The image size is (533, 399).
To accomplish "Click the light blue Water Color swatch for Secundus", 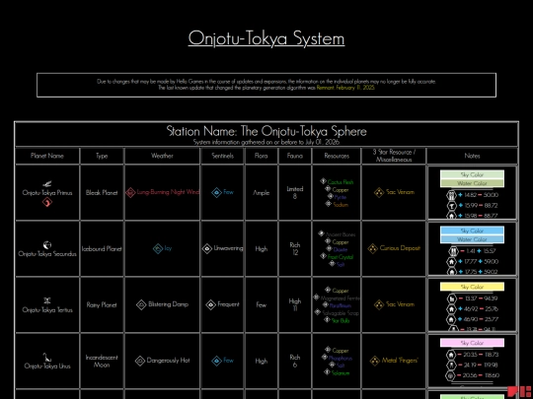I will (472, 239).
